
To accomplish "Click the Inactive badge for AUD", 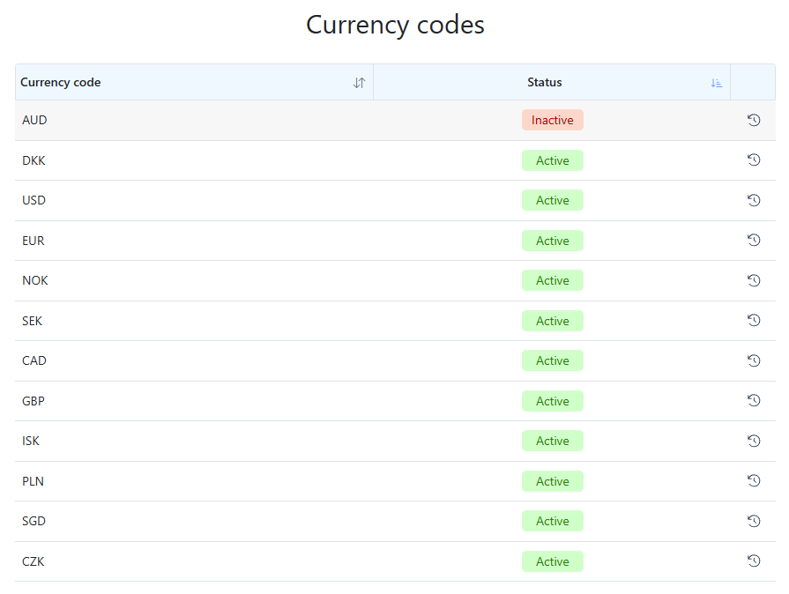I will [553, 120].
